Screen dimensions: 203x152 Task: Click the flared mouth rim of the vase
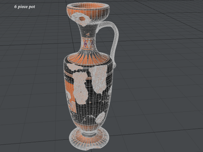coord(88,6)
